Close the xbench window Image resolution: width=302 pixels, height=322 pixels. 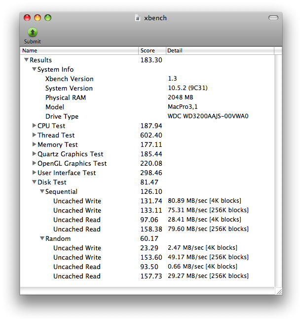[27, 18]
